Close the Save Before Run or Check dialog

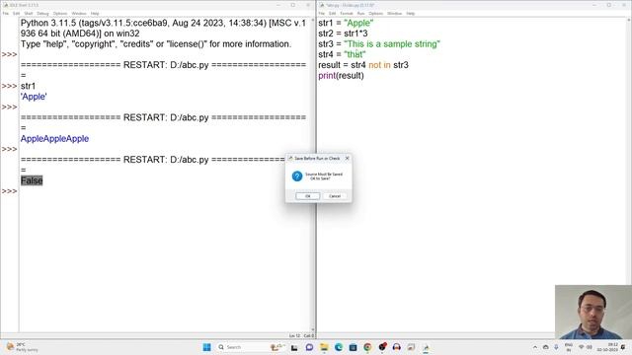coord(347,158)
